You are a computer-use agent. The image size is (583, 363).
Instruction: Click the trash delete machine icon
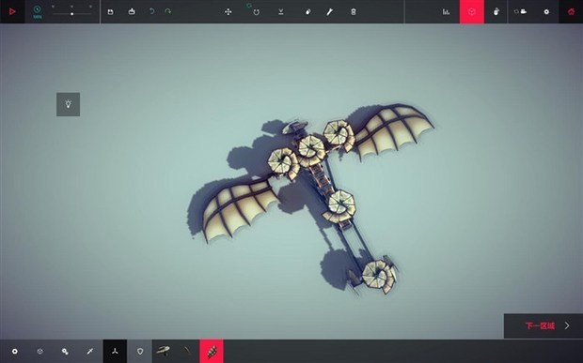click(x=354, y=12)
